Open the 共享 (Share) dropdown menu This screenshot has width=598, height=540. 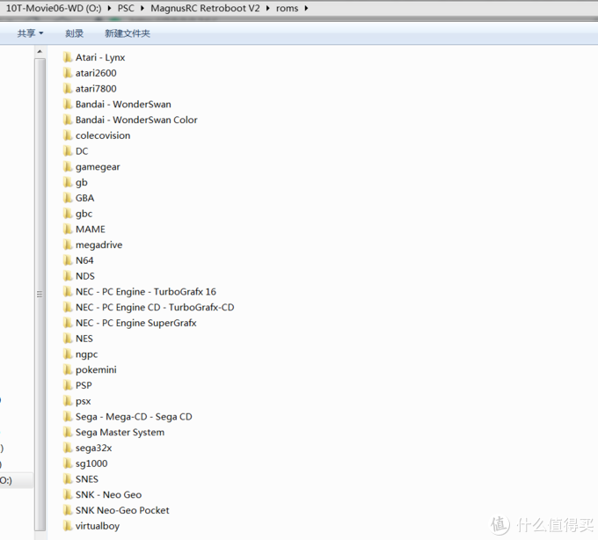point(30,33)
